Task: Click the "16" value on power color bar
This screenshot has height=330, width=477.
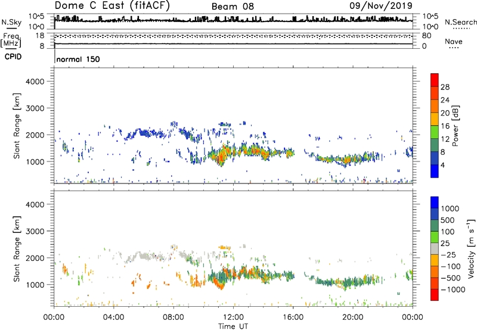Action: pos(445,126)
